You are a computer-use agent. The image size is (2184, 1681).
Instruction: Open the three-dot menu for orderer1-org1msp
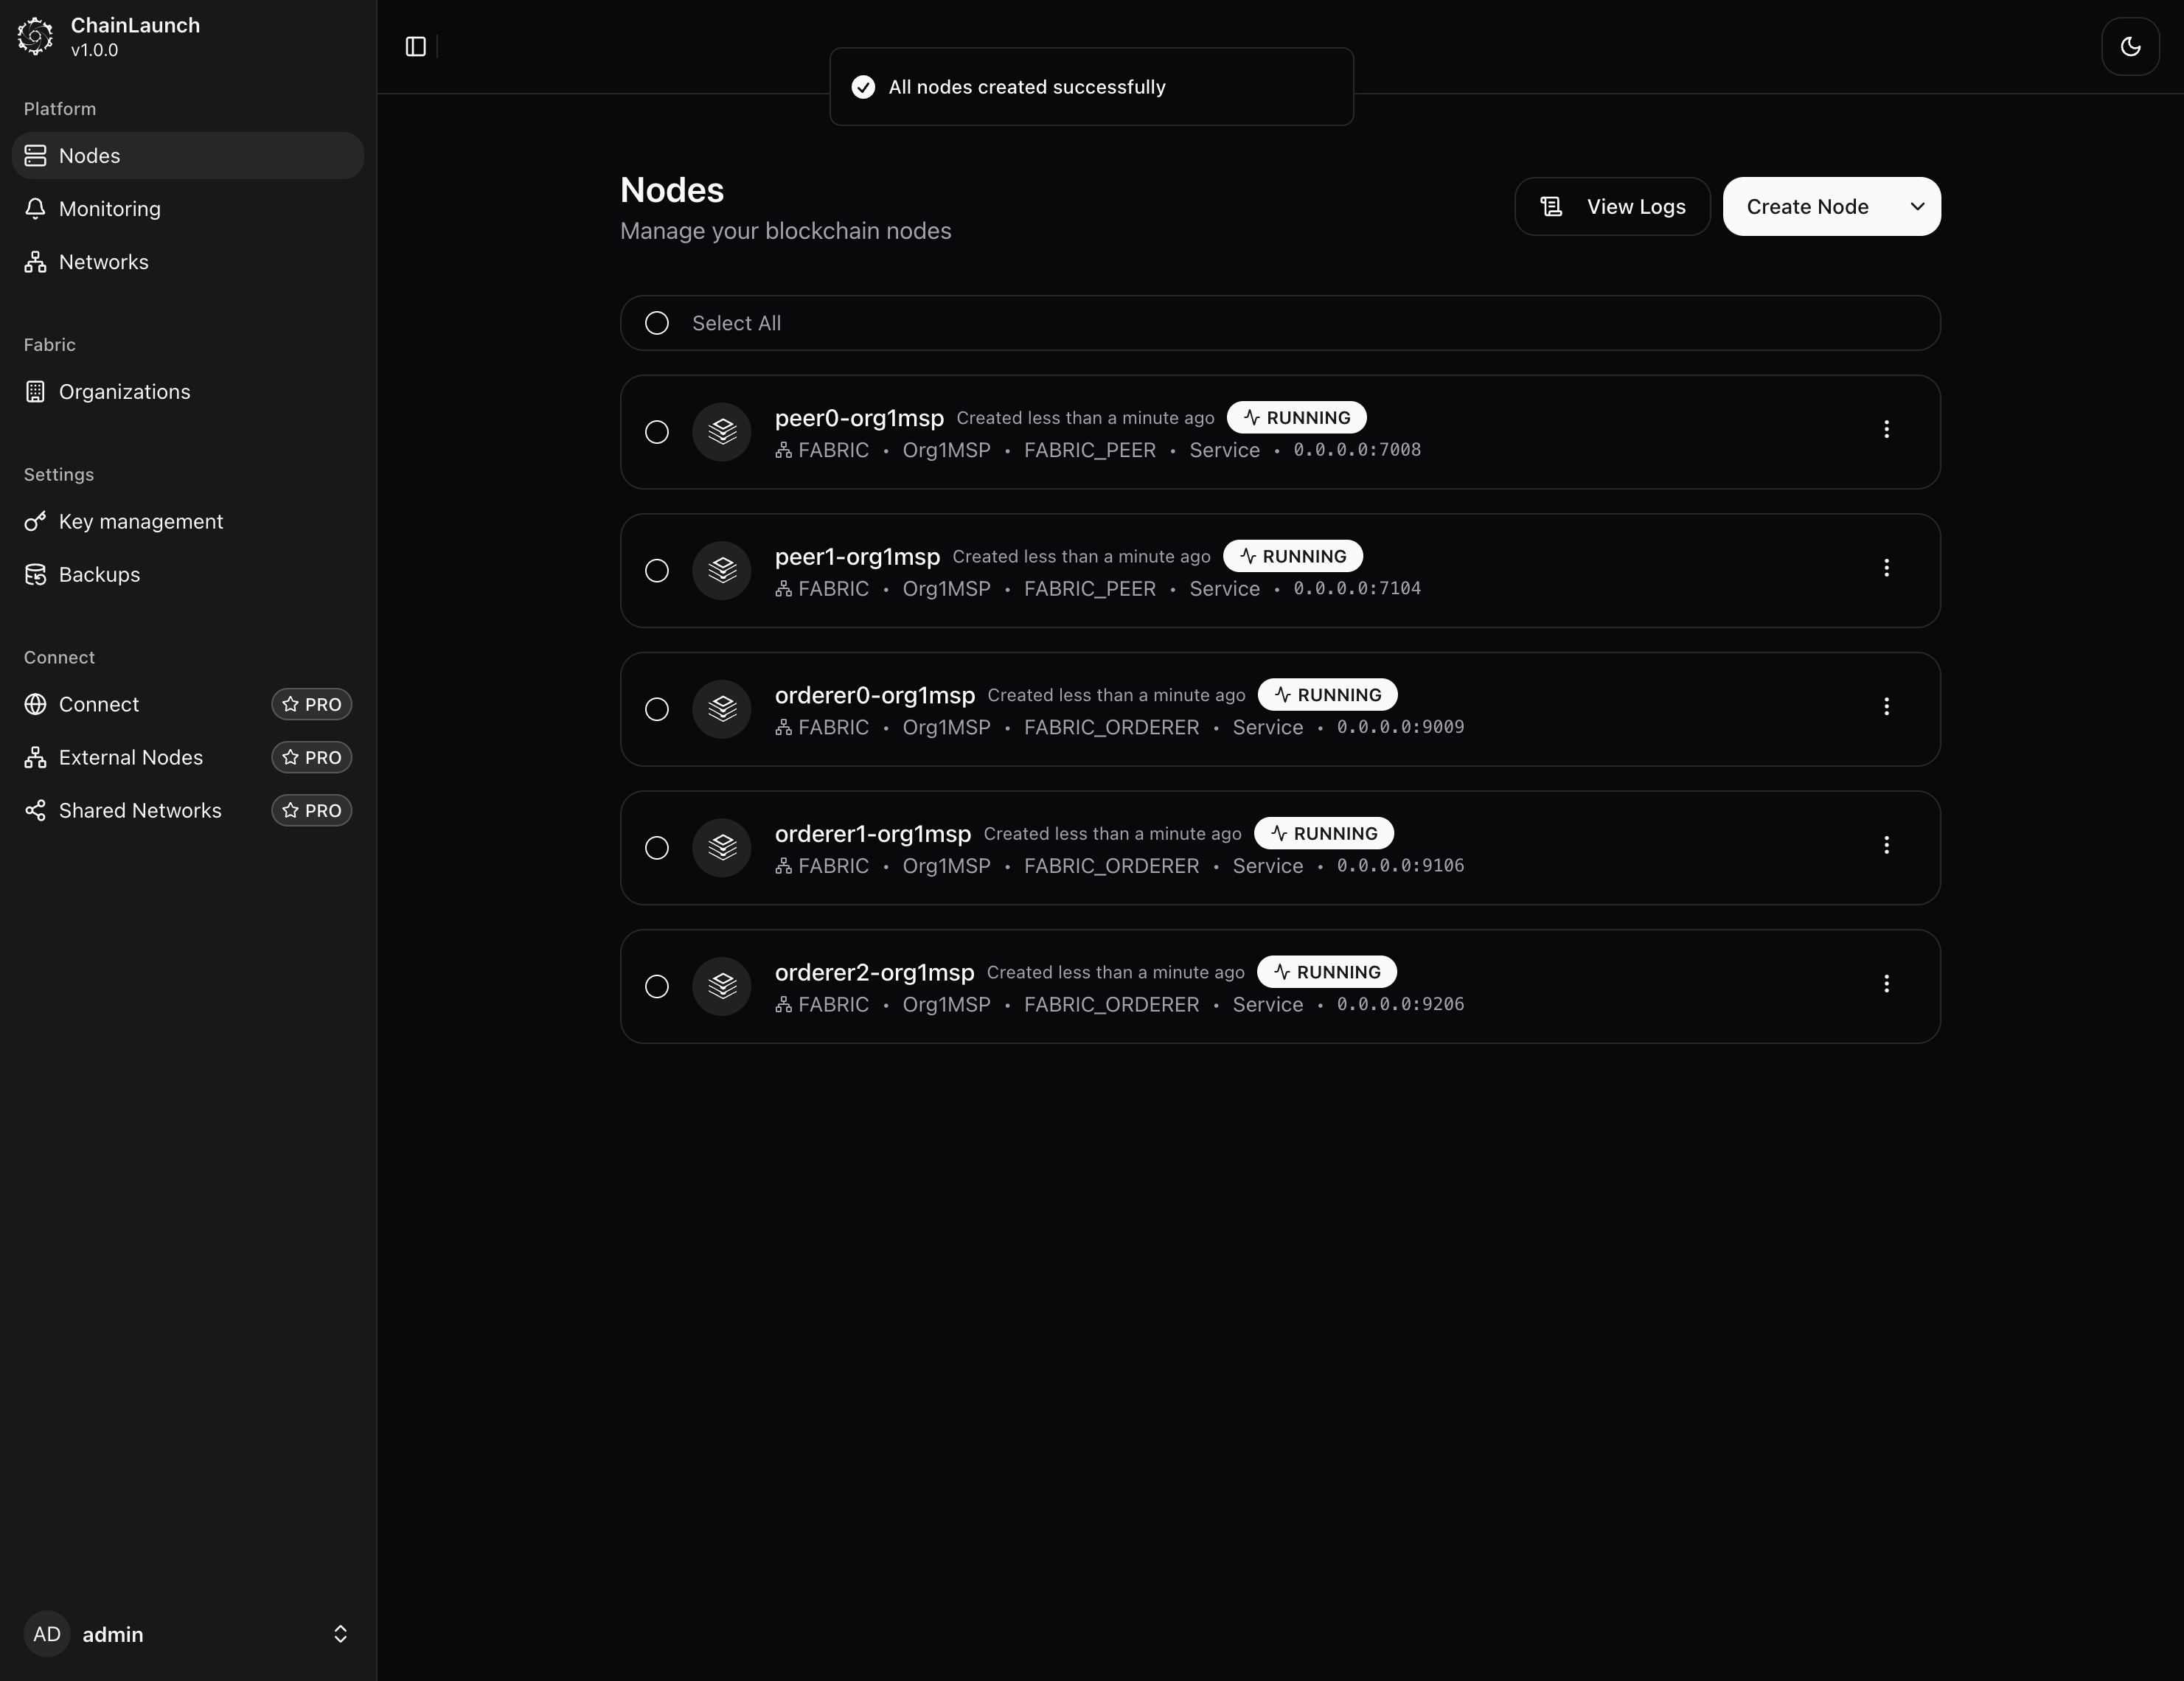tap(1886, 845)
